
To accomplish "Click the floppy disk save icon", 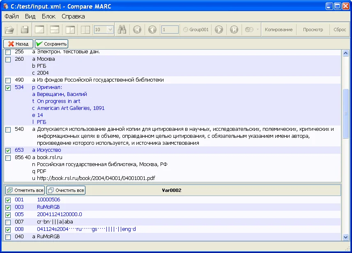I will coord(25,30).
